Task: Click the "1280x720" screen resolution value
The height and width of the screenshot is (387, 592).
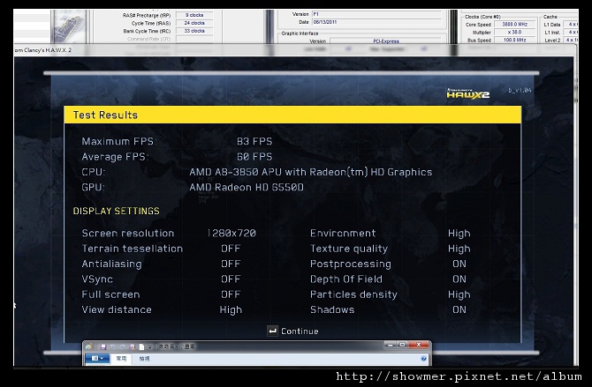Action: point(231,234)
